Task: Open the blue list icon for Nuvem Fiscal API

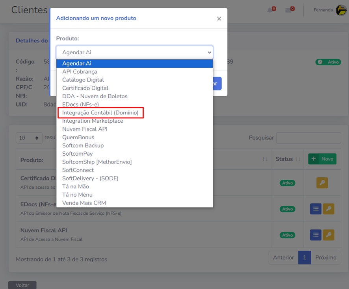Action: click(315, 235)
